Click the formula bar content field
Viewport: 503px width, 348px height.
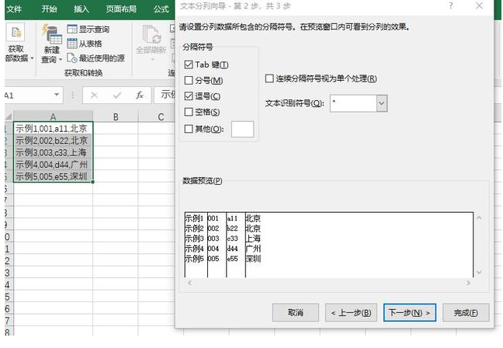165,95
